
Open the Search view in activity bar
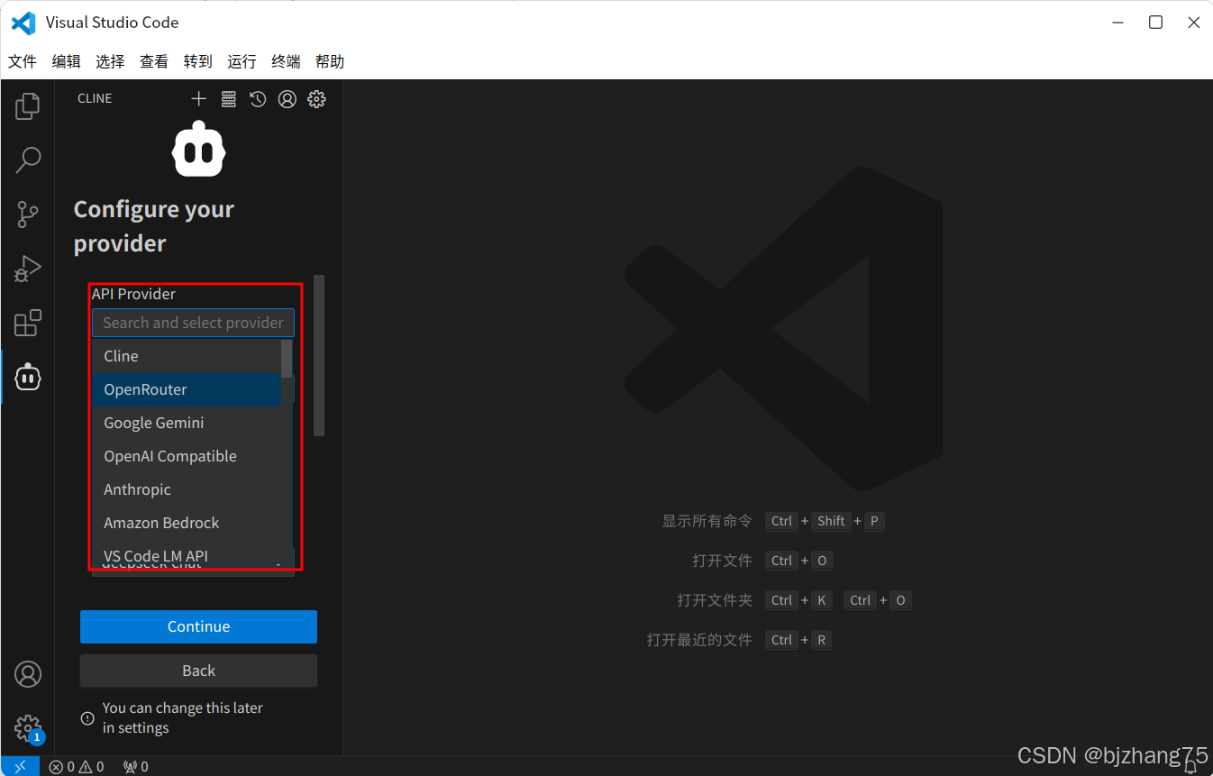28,160
